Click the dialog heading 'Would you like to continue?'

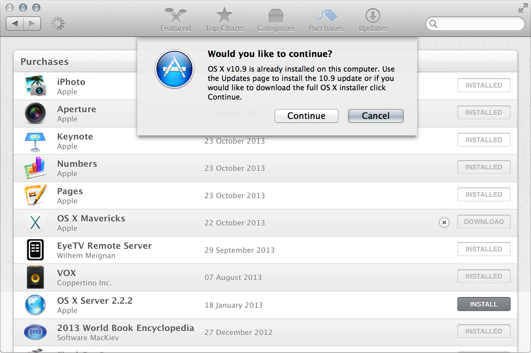click(x=270, y=54)
